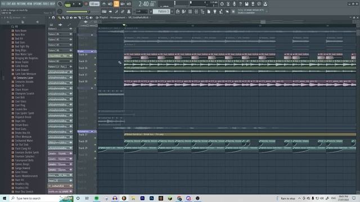Click the save project disk icon
360x202 pixels.
click(246, 4)
